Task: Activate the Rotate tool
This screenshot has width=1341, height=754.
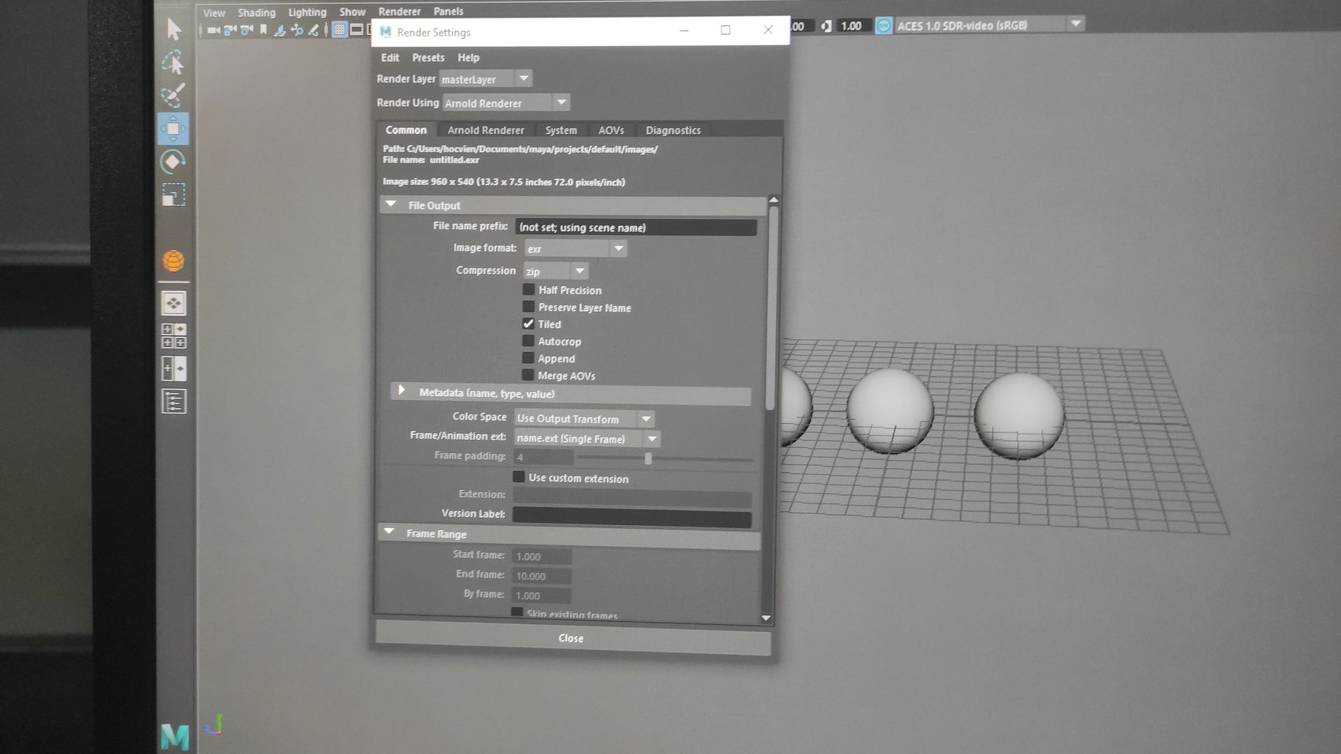Action: [173, 162]
